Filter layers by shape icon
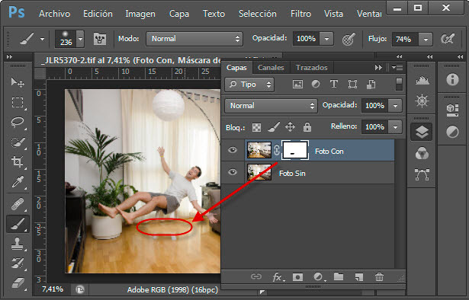Image resolution: width=469 pixels, height=300 pixels. pos(352,85)
